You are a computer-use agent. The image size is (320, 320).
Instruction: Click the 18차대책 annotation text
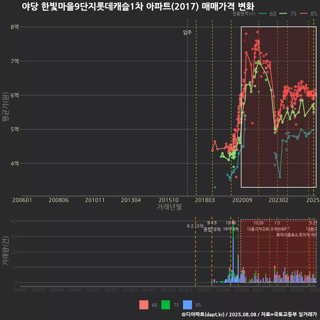click(x=231, y=229)
